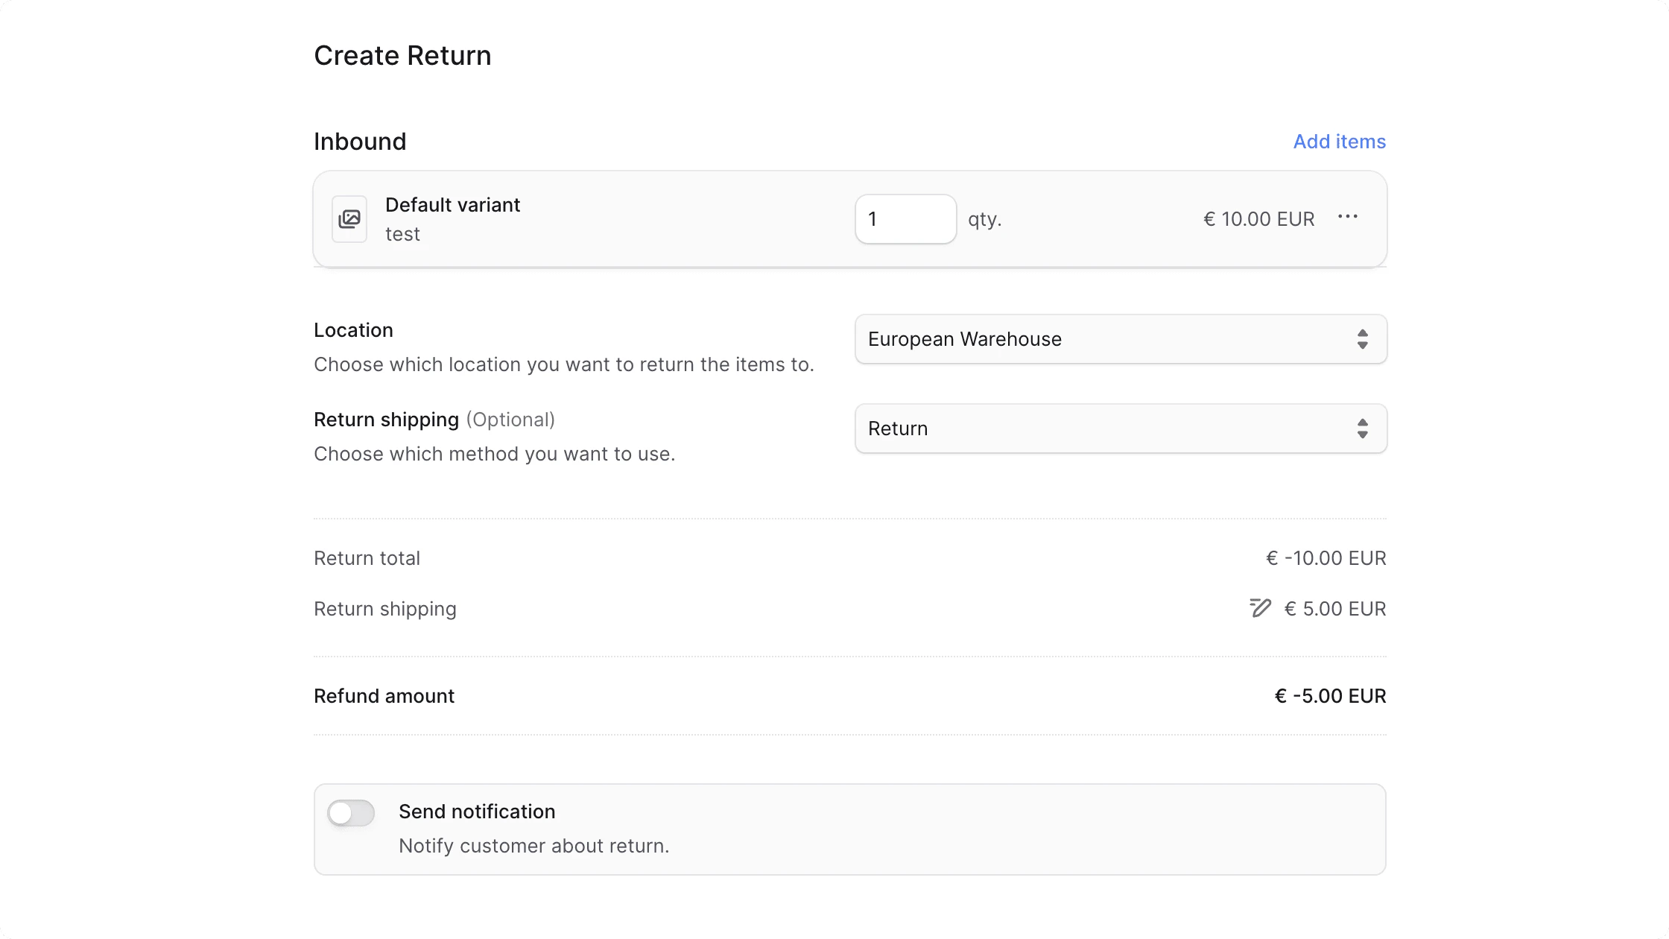Click the 'Notify customer about return' text
1669x939 pixels.
coord(534,845)
